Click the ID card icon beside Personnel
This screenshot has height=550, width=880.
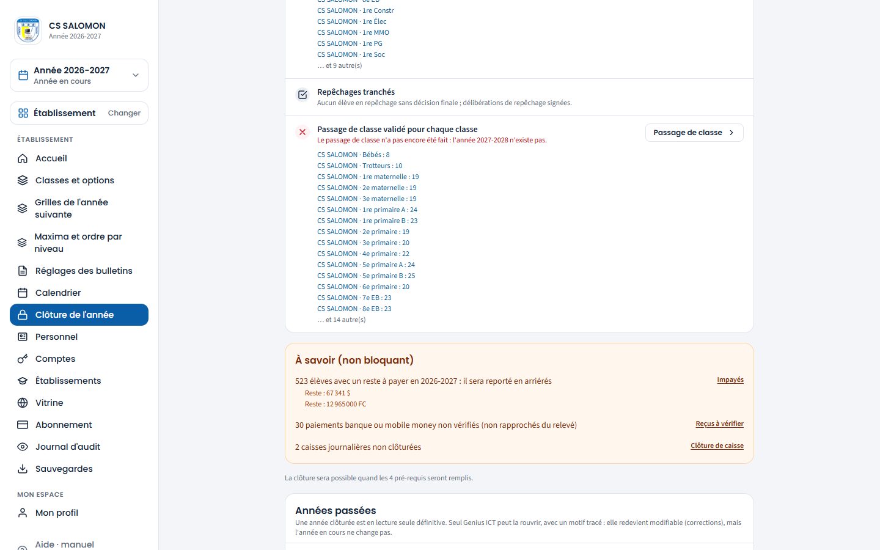[23, 337]
